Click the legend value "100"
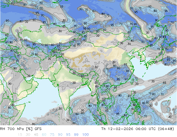 85,135
